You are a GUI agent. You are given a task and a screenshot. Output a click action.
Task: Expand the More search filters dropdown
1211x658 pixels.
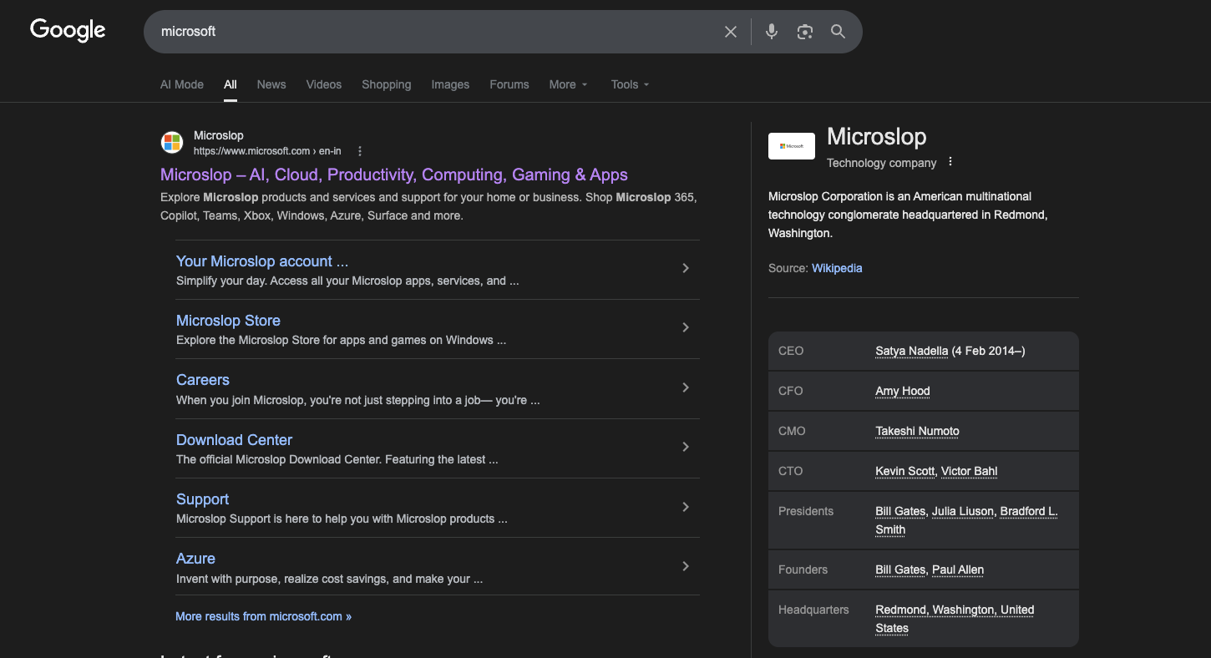pyautogui.click(x=568, y=84)
